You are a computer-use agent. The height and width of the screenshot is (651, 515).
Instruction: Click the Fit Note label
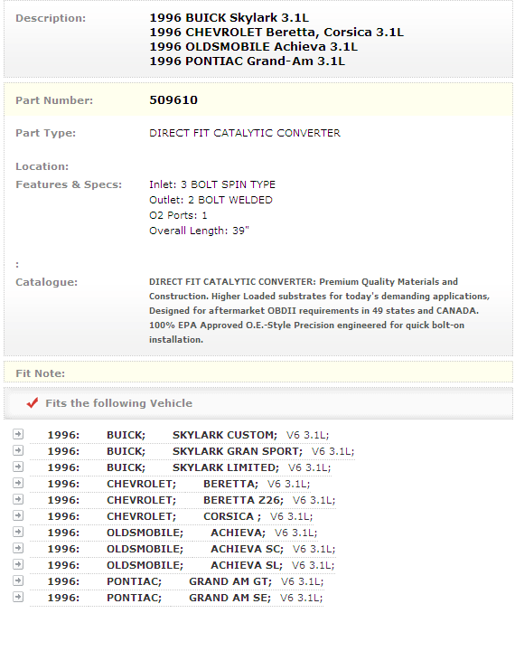pos(41,373)
